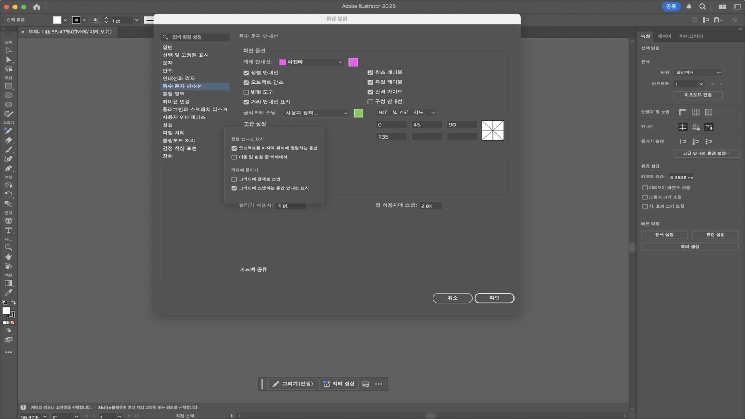
Task: Select the Eyedropper tool
Action: (x=8, y=293)
